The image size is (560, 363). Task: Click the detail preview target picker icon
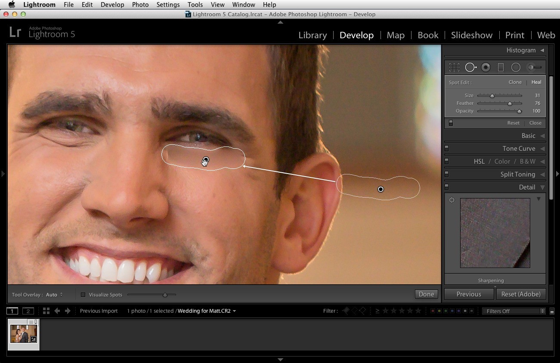pos(452,200)
